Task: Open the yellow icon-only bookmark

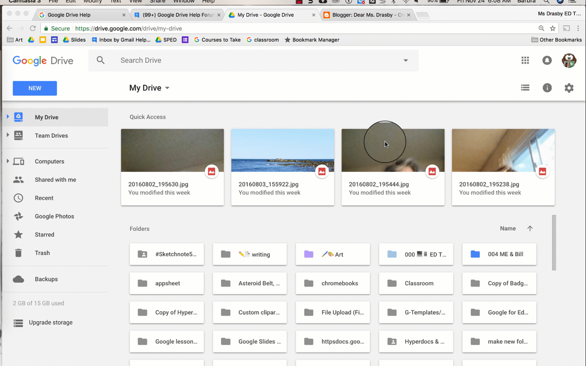Action: point(43,40)
